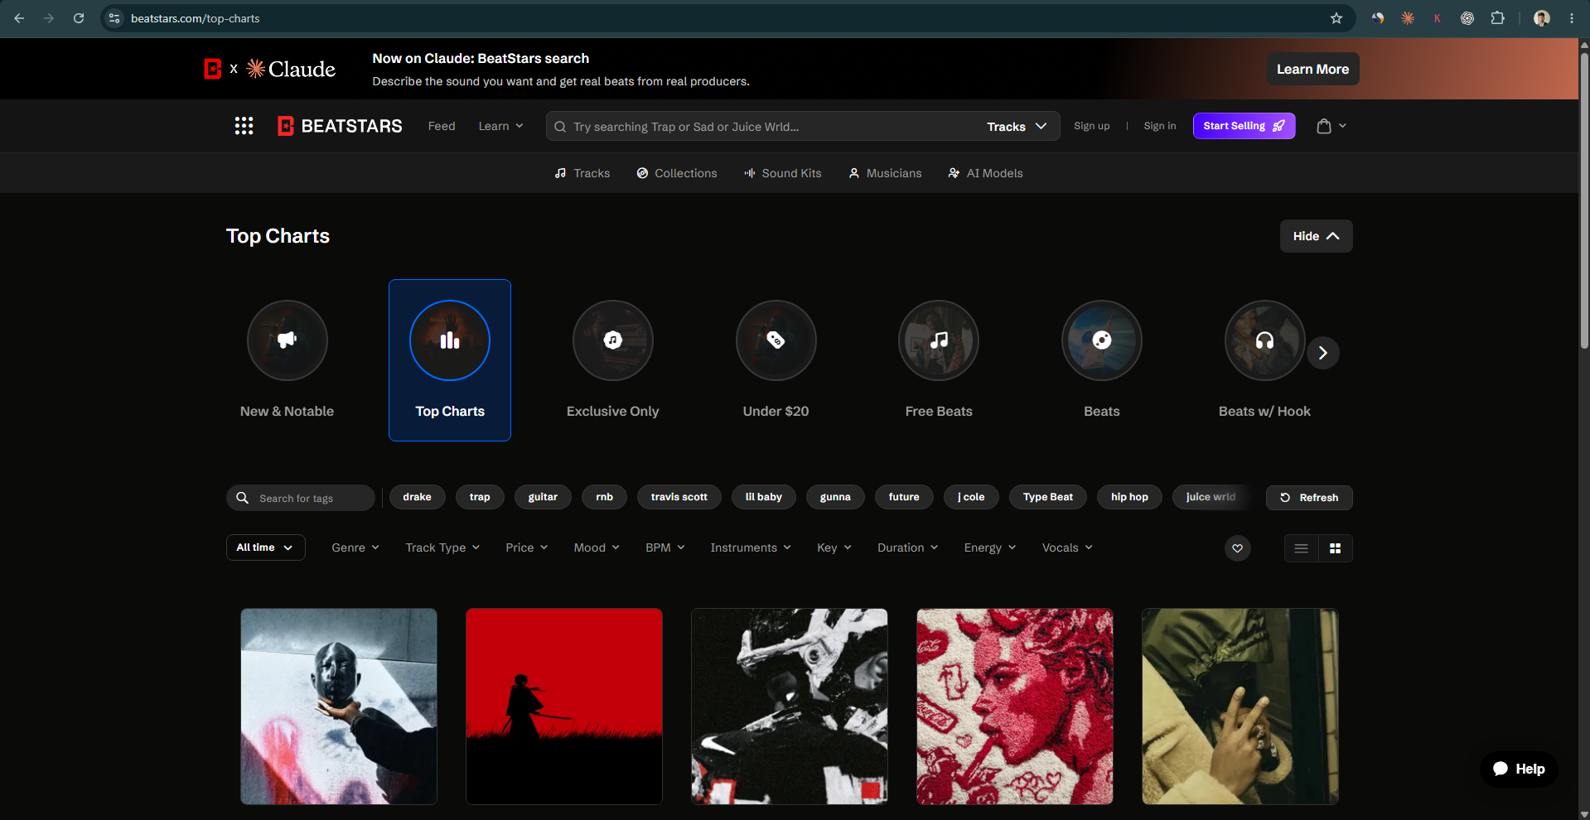Filter by the travis scott tag
Screen dimensions: 1590x820
[679, 497]
